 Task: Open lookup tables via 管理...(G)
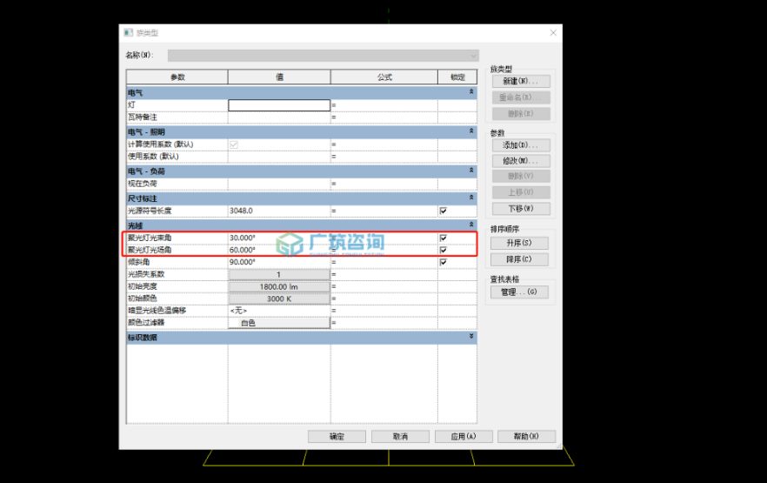click(519, 292)
